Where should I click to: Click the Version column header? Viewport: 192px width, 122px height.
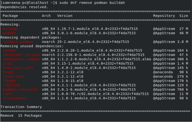[65, 16]
